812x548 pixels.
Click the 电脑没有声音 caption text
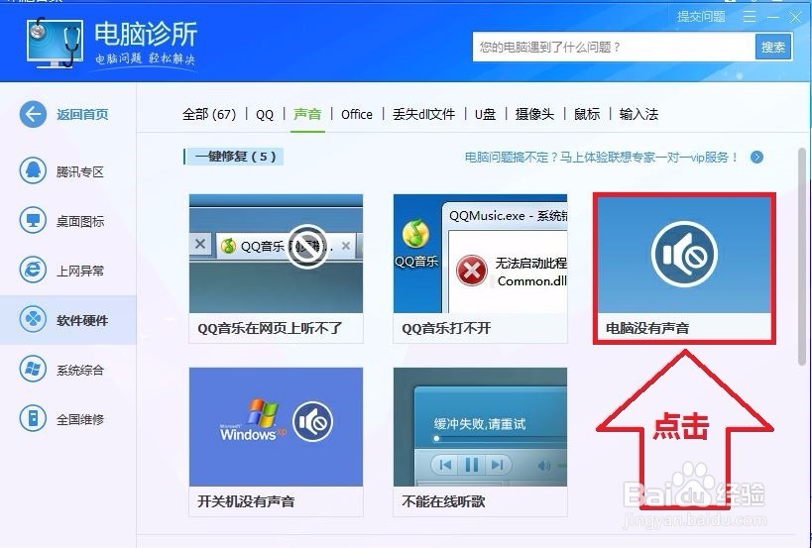point(647,328)
